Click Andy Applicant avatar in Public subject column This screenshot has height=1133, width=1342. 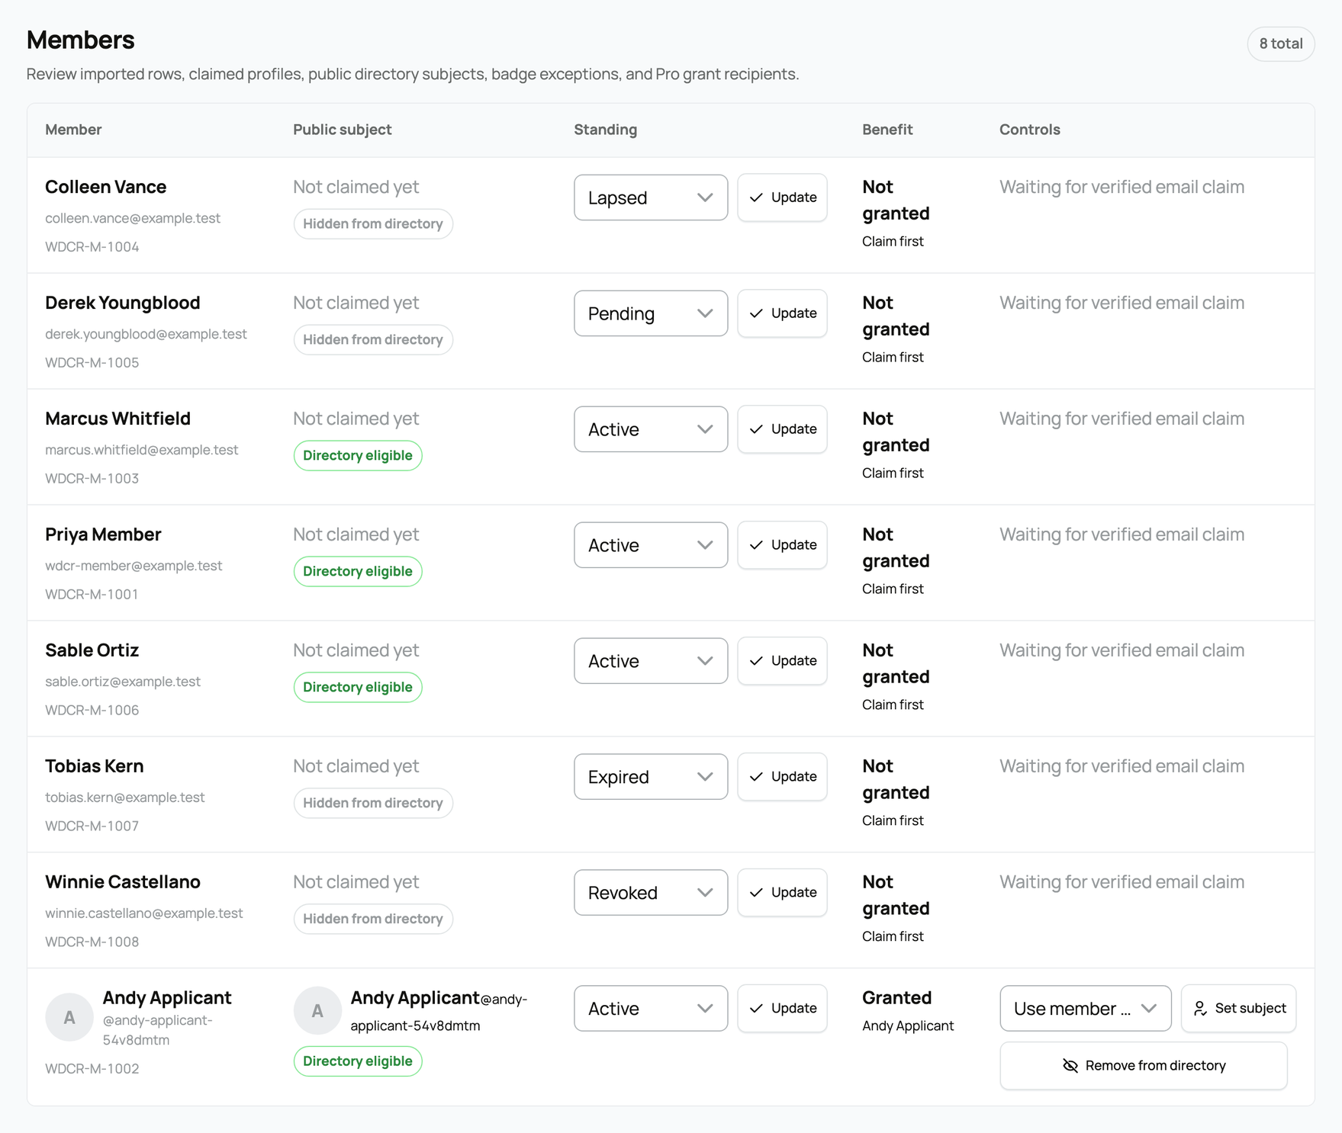coord(317,1011)
